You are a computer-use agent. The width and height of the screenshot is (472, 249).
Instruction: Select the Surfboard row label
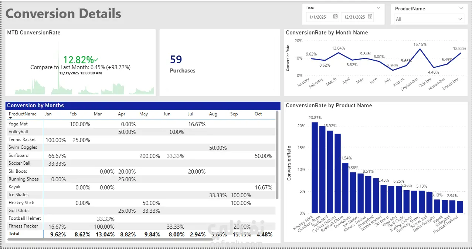point(18,155)
